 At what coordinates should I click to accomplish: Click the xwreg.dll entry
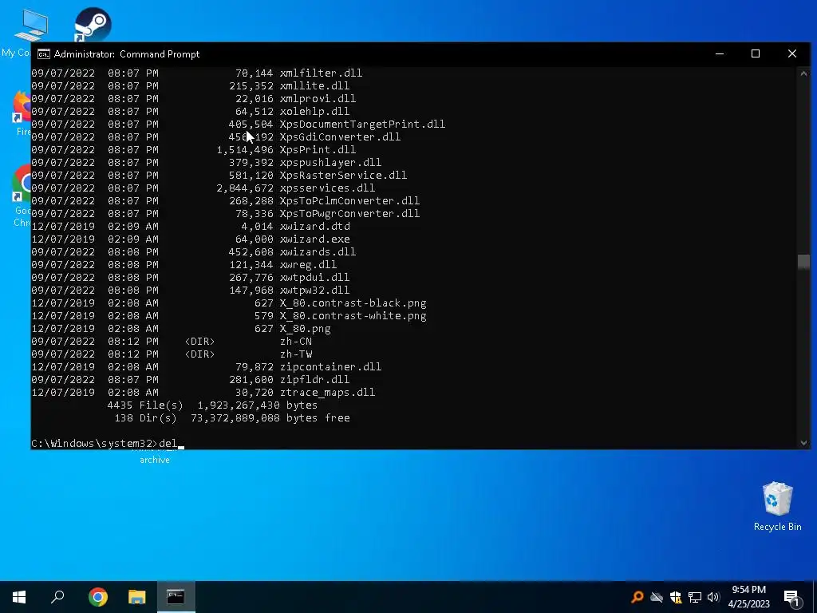[x=309, y=264]
